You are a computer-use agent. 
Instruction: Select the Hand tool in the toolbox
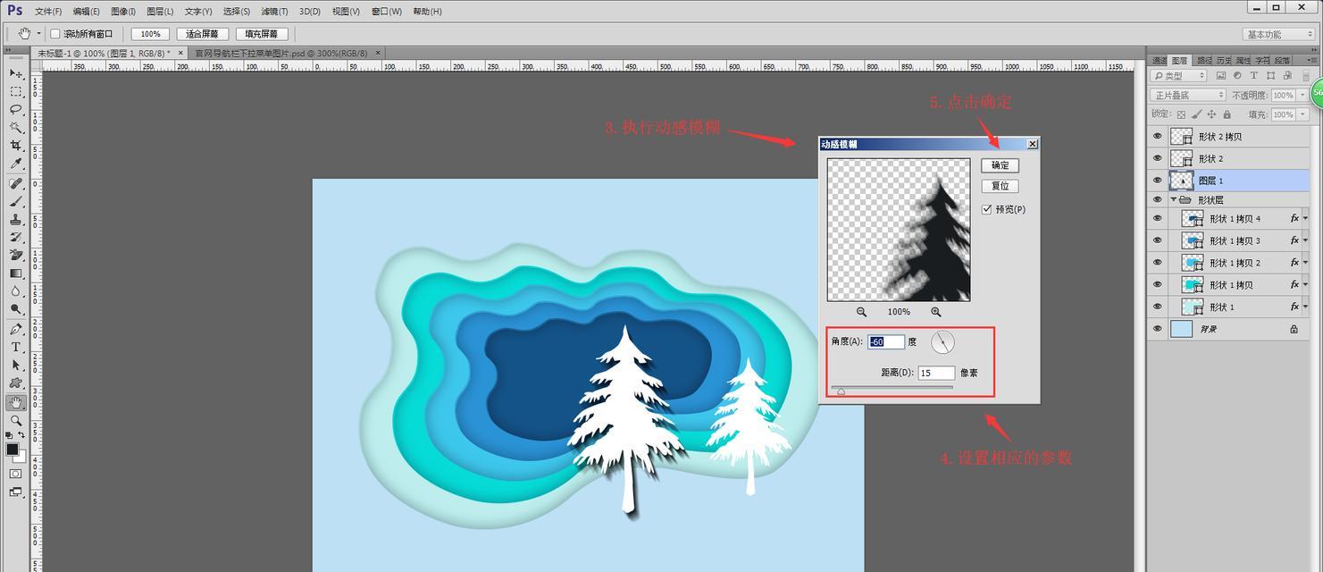(x=15, y=402)
